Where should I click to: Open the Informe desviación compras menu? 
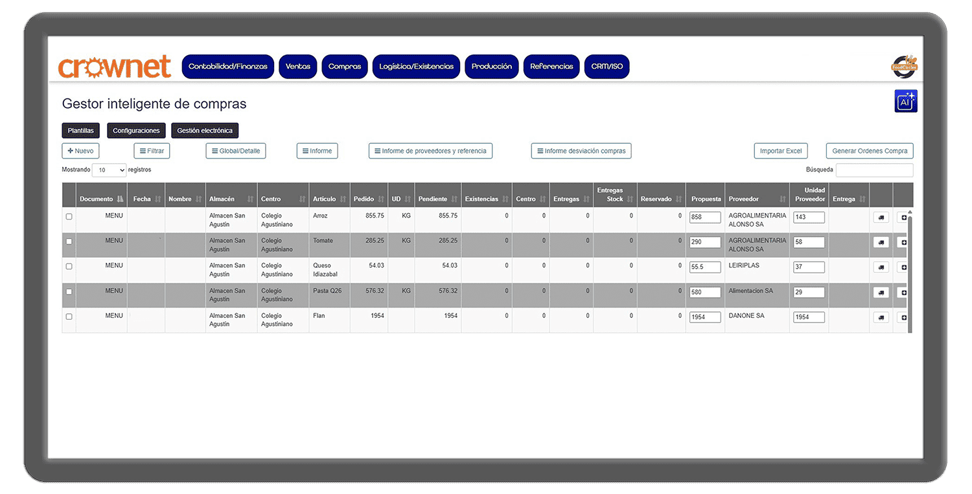[x=581, y=151]
